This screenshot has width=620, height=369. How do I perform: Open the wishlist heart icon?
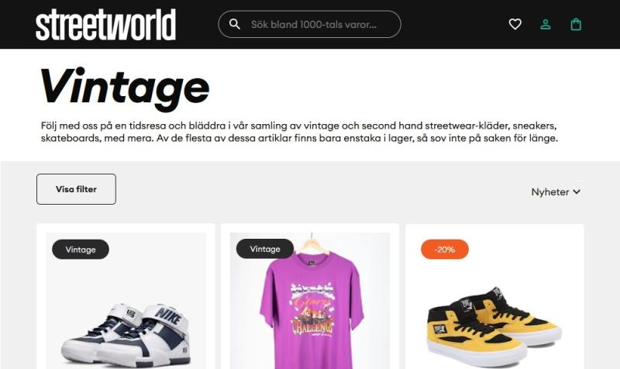(515, 24)
